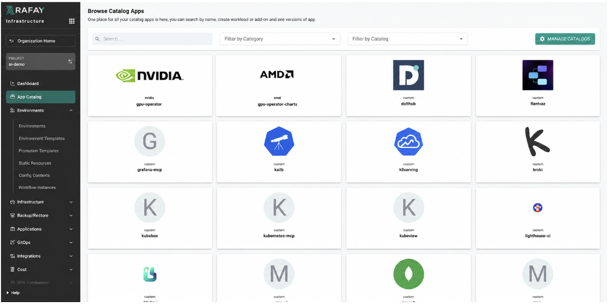This screenshot has height=304, width=611.
Task: Click the flantvaz app icon
Action: [x=538, y=75]
